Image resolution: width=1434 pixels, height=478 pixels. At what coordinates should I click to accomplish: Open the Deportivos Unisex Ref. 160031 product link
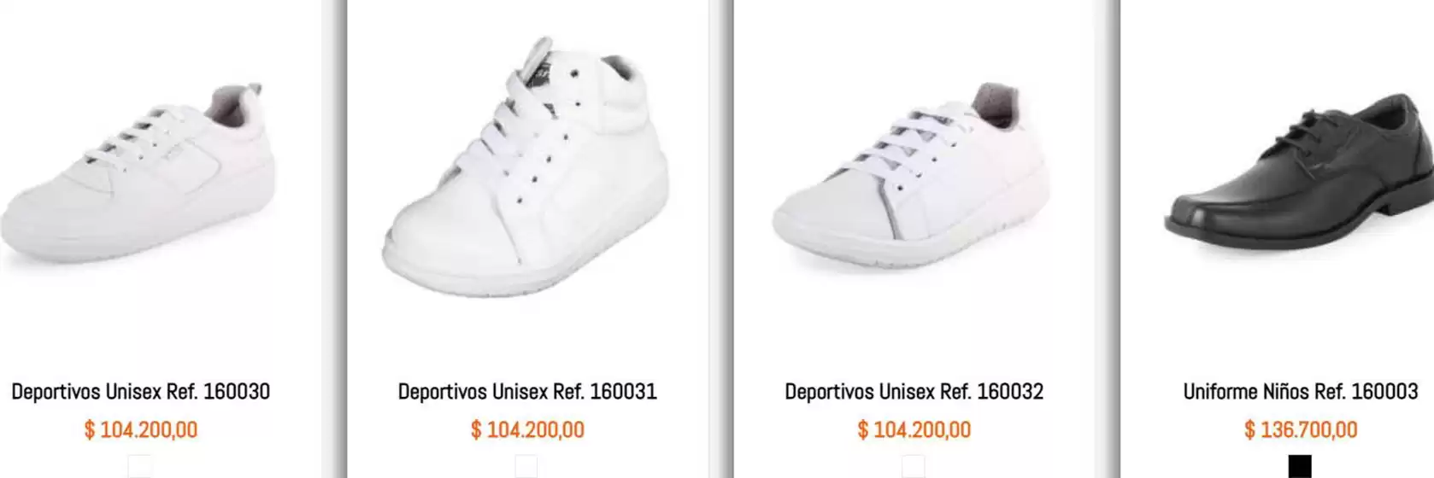pyautogui.click(x=527, y=392)
